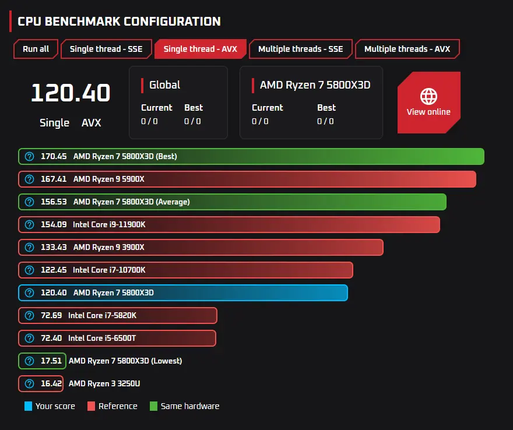
Task: Click the Intel Core i7-5820K label
Action: (x=103, y=316)
